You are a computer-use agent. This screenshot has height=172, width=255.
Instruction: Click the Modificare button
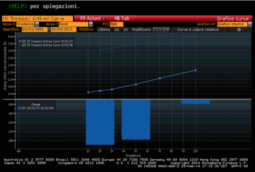point(141,30)
